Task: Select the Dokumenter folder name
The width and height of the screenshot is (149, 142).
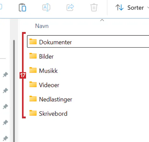Action: coord(55,42)
